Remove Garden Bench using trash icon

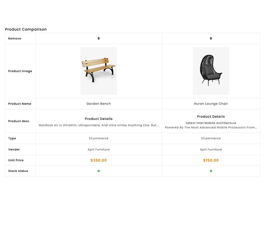click(99, 38)
